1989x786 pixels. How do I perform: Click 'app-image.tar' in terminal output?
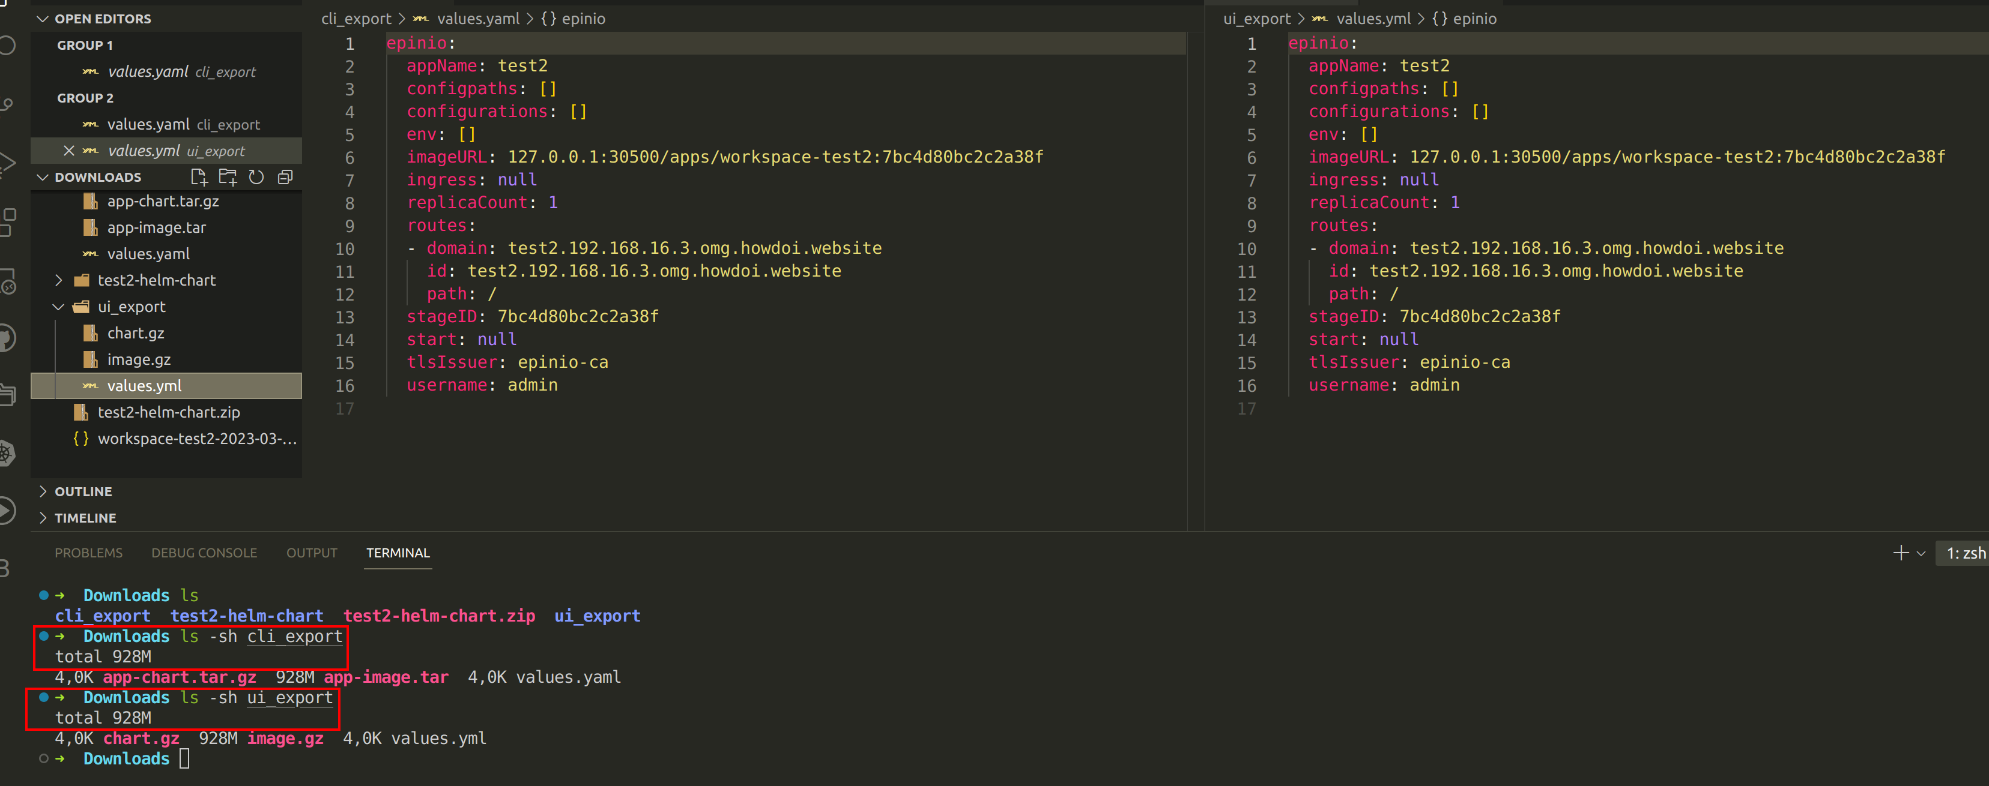pos(386,677)
